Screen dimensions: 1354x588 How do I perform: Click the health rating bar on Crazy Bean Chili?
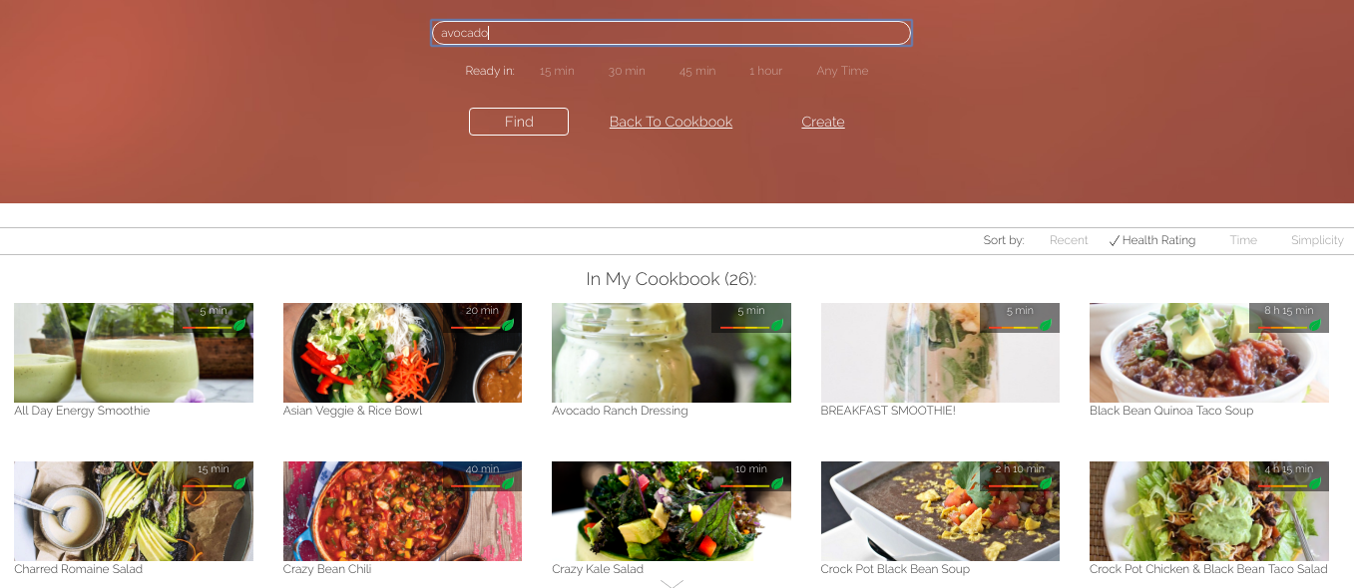click(476, 485)
